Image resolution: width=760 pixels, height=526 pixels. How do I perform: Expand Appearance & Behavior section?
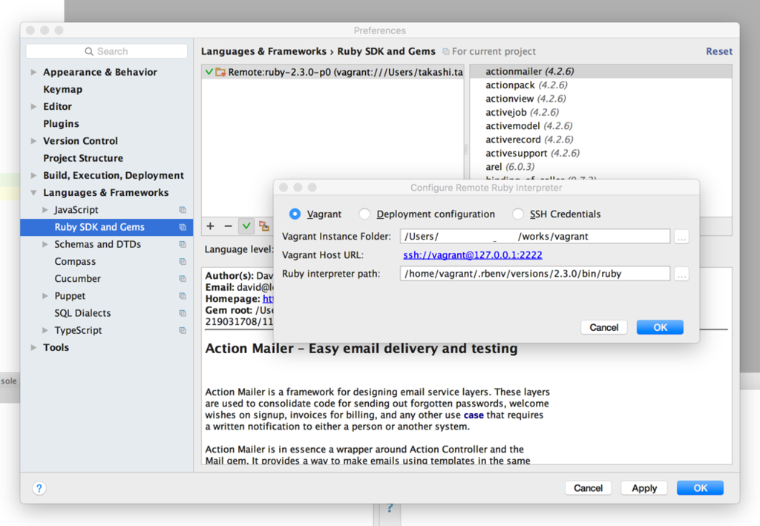pyautogui.click(x=33, y=72)
